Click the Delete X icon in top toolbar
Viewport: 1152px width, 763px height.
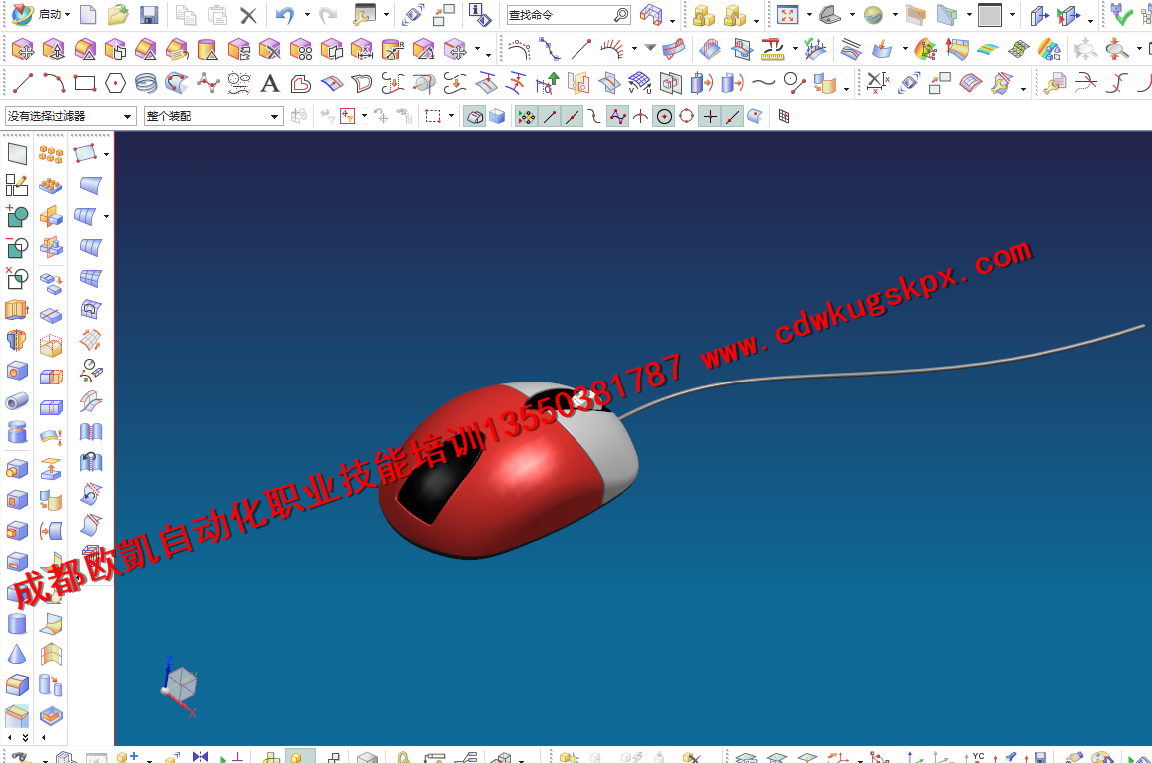[x=248, y=15]
